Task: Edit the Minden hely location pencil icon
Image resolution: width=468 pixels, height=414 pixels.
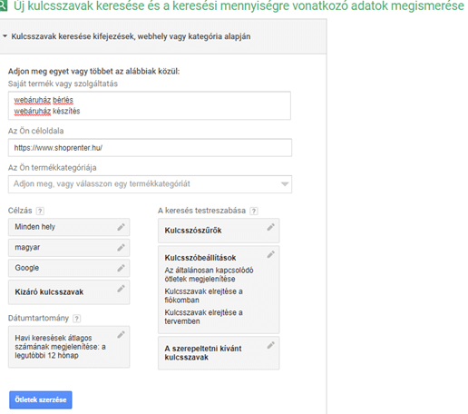Action: click(121, 227)
